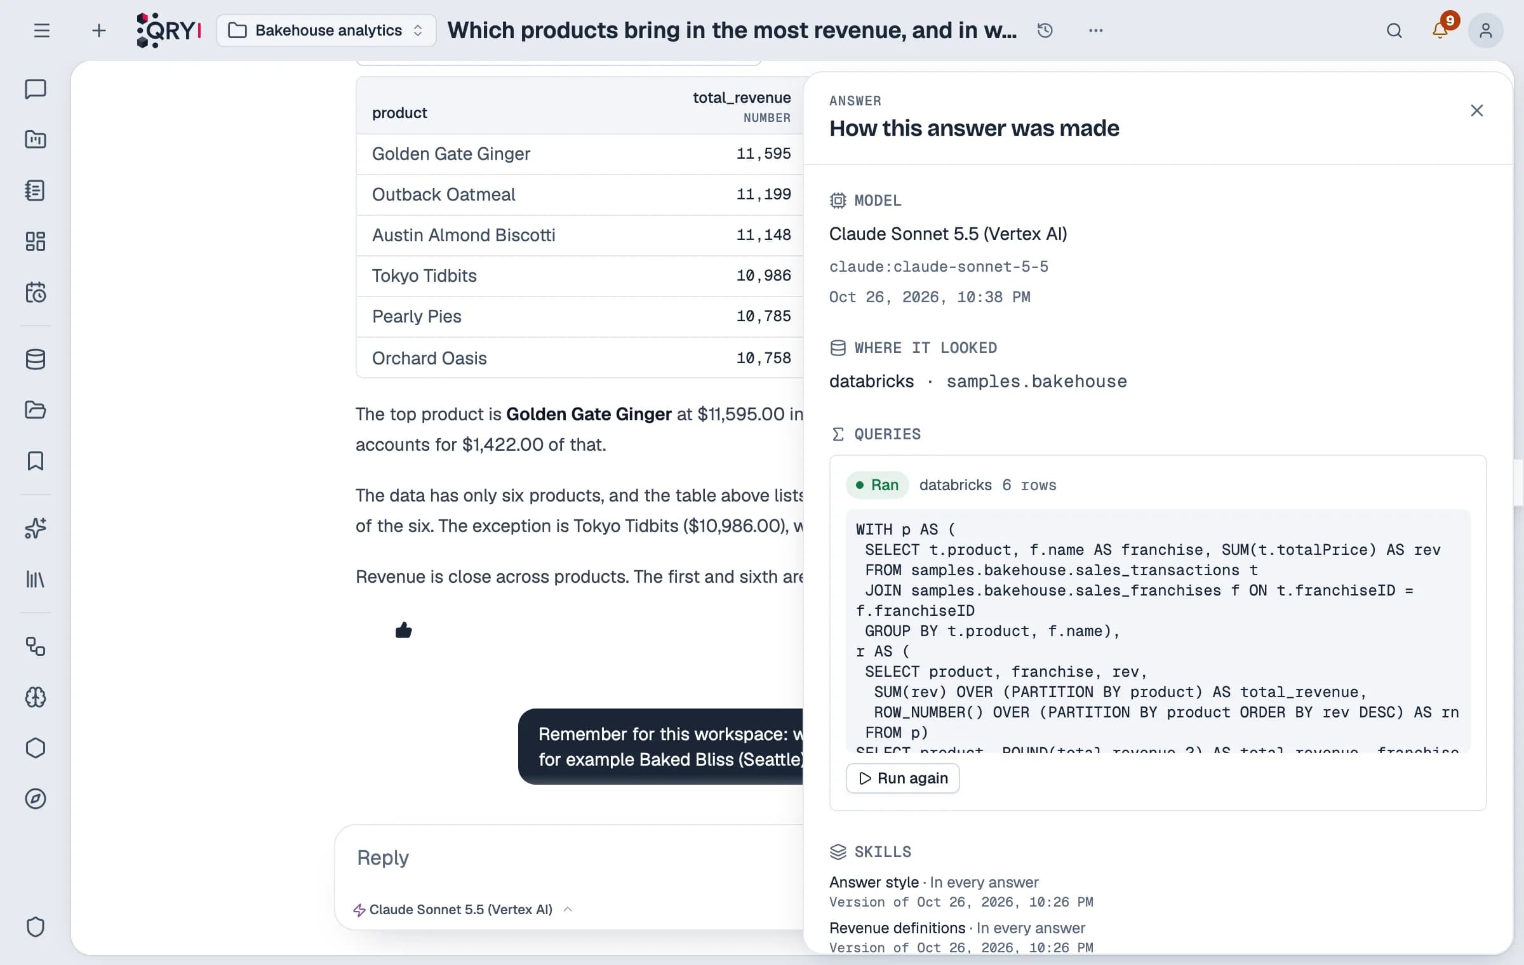
Task: Click the Golden Gate Ginger row
Action: [580, 154]
